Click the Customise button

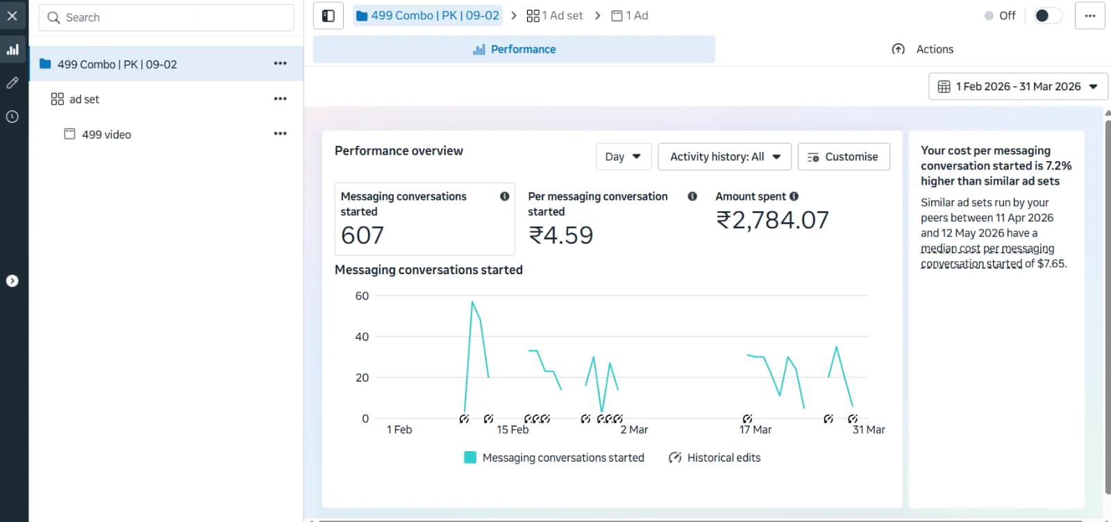[x=844, y=157]
